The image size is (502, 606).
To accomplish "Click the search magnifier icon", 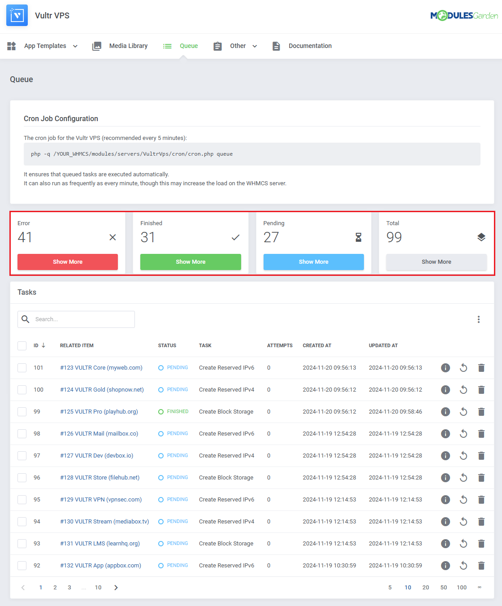I will [26, 319].
